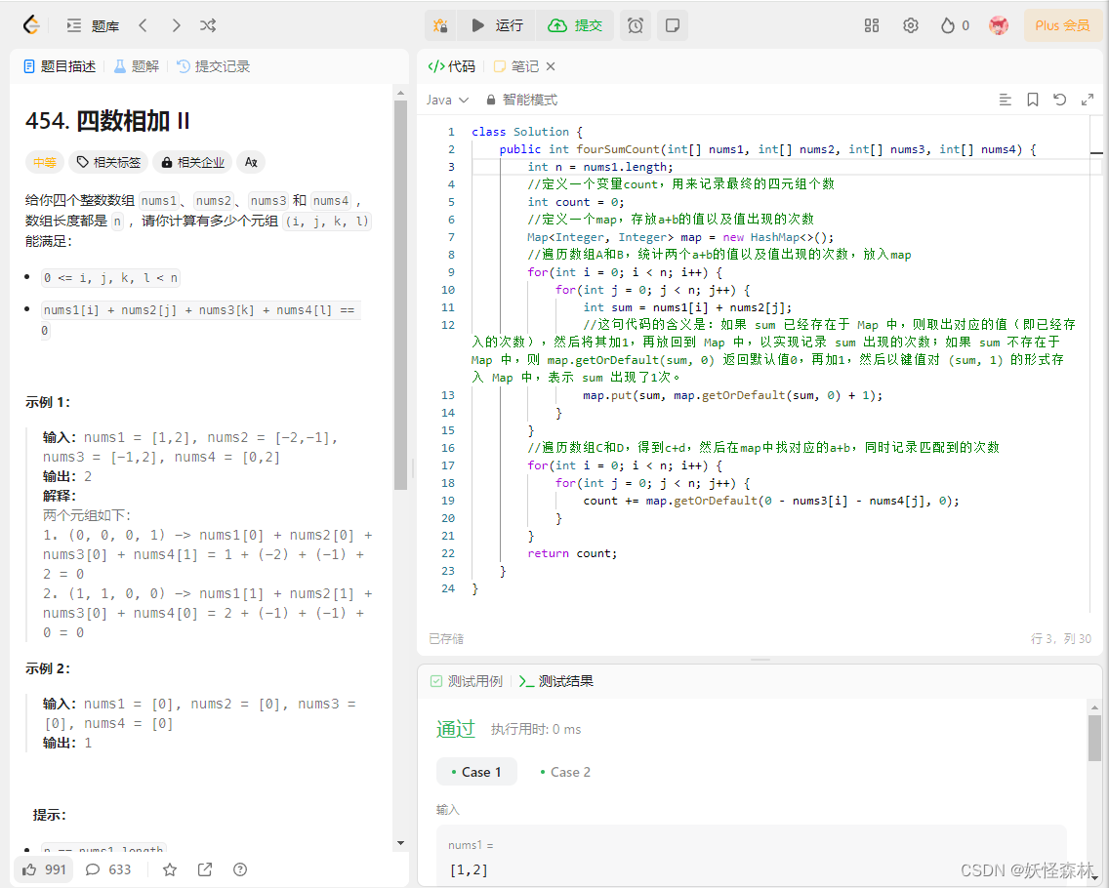This screenshot has width=1109, height=888.
Task: Click the format code icon
Action: tap(1006, 100)
